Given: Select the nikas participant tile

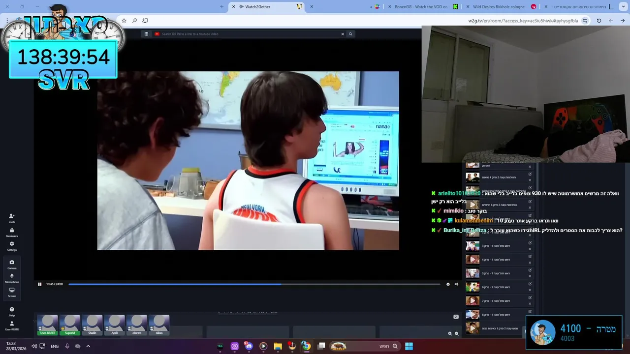Looking at the screenshot, I should click(x=159, y=325).
